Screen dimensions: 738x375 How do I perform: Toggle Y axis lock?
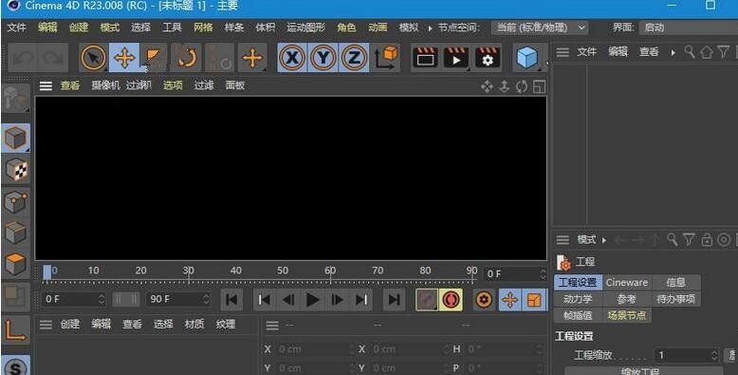click(x=323, y=58)
